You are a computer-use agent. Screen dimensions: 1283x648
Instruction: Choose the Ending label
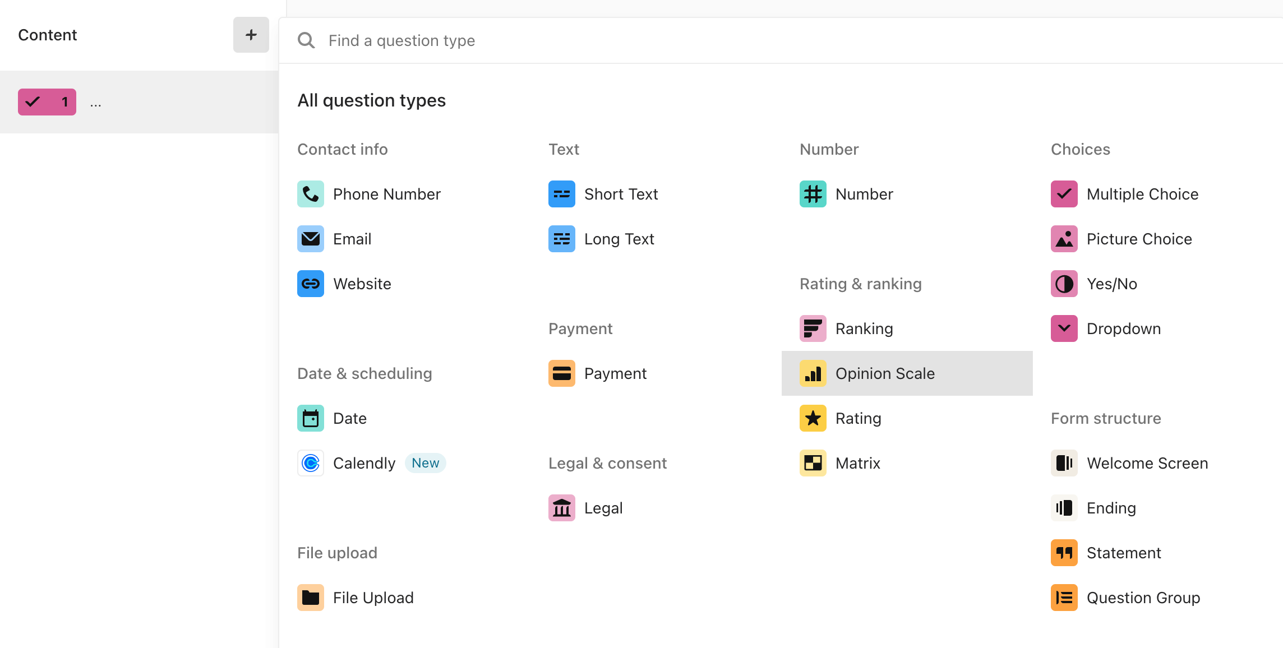1111,508
